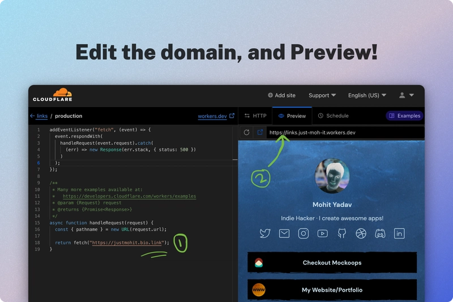Click the Discord icon in preview
Screen dimensions: 453x302
pos(380,233)
